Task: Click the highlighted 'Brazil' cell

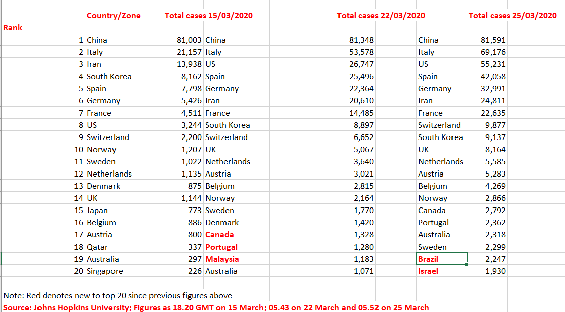Action: pyautogui.click(x=441, y=259)
